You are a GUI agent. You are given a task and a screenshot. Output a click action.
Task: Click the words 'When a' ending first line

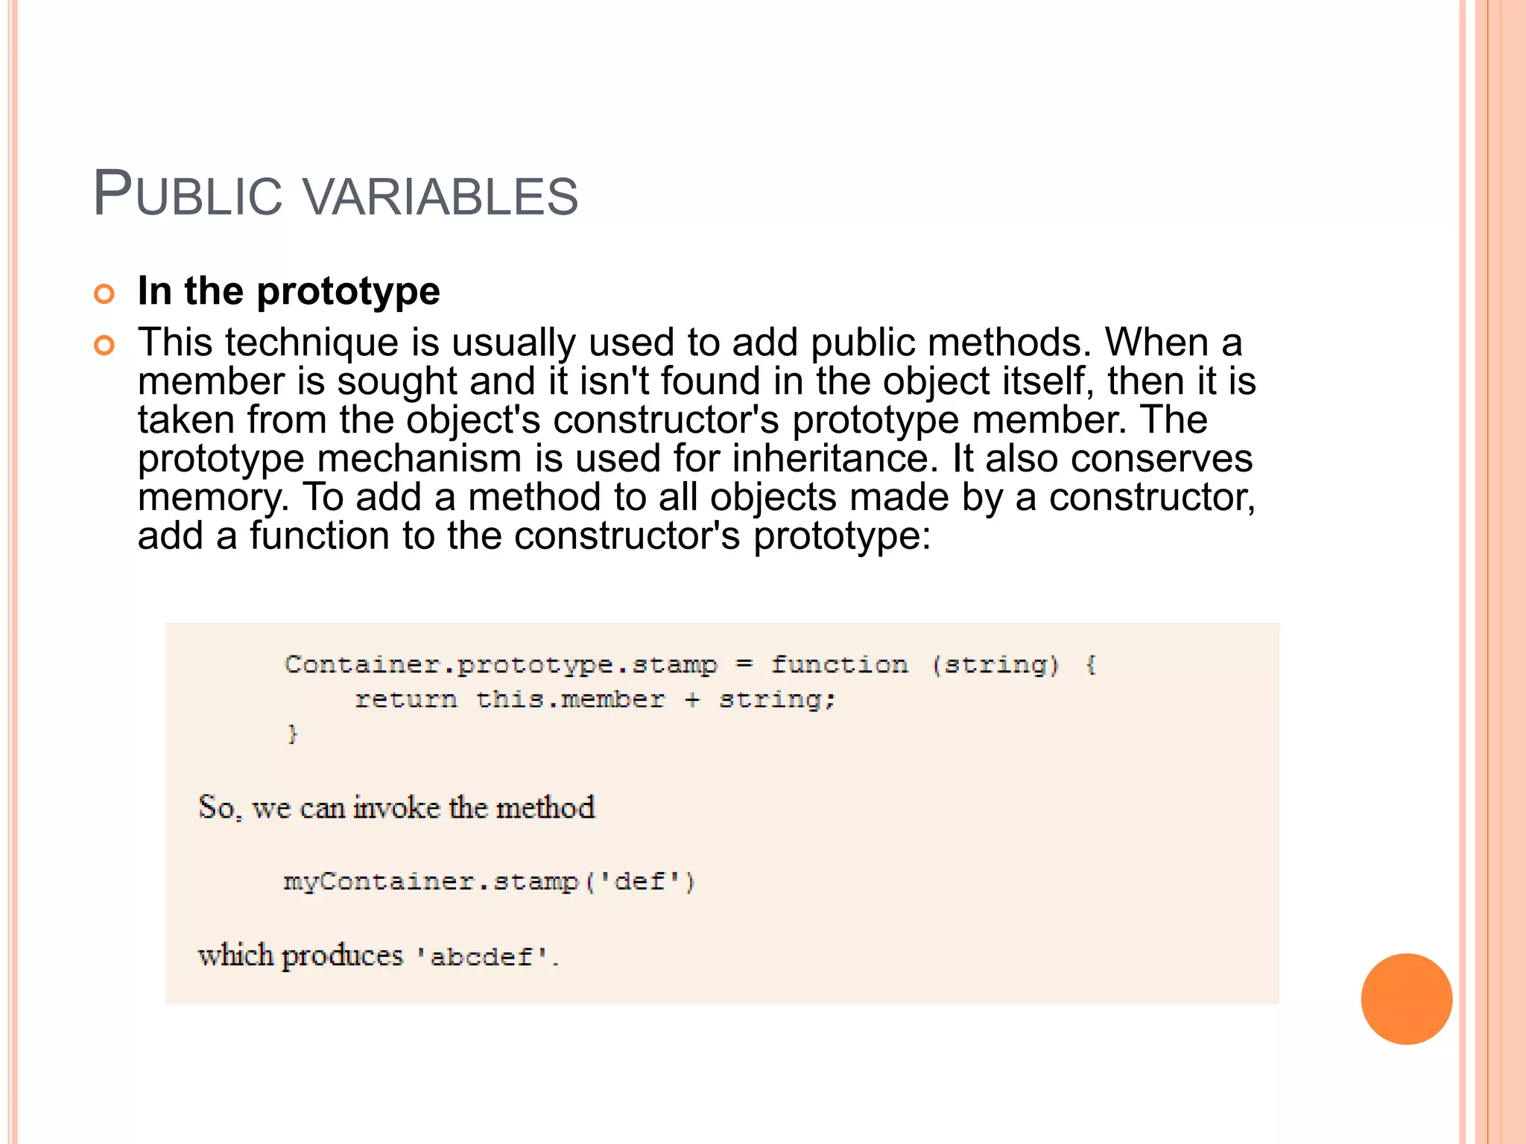[1174, 343]
